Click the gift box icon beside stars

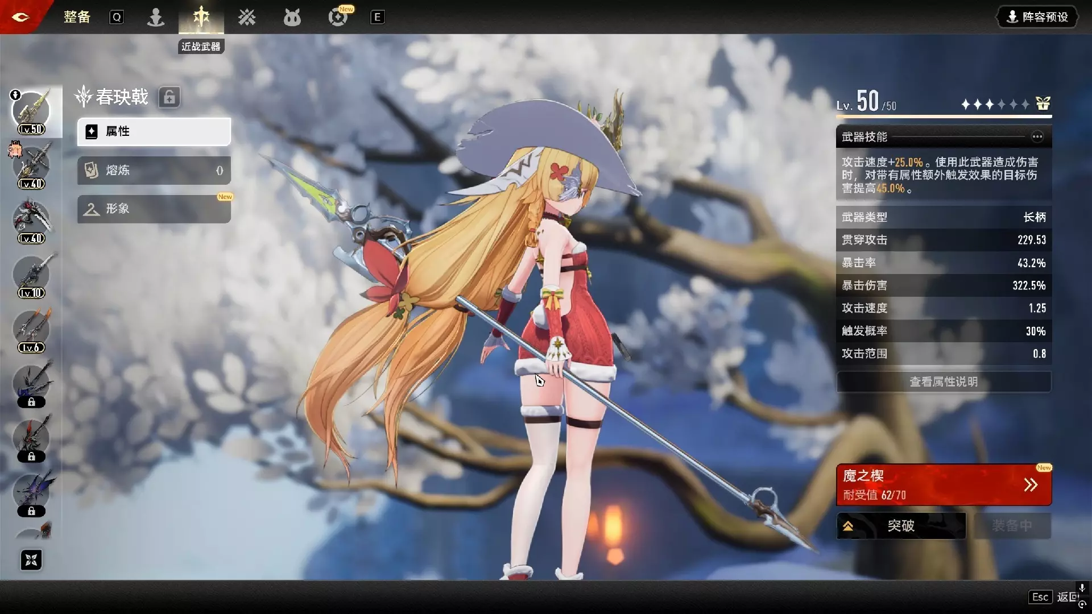(1043, 103)
